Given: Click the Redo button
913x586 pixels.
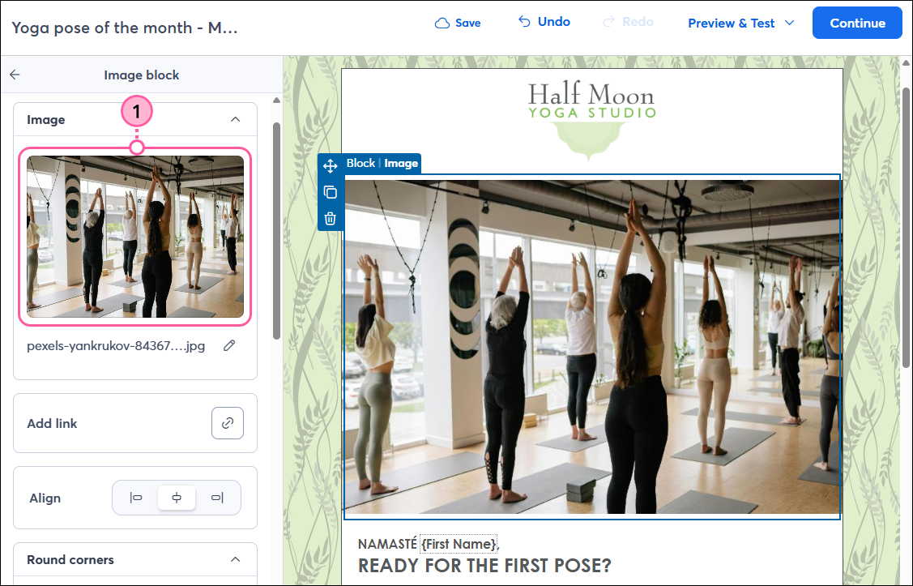Looking at the screenshot, I should (629, 22).
